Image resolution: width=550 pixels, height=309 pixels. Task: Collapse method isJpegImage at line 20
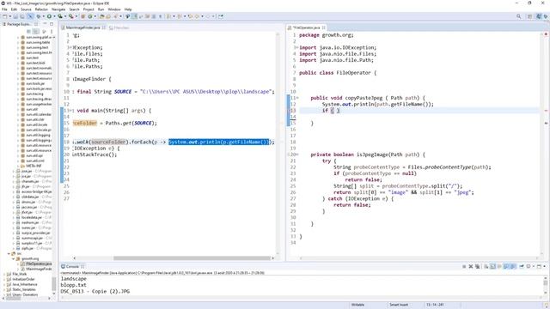click(x=297, y=154)
